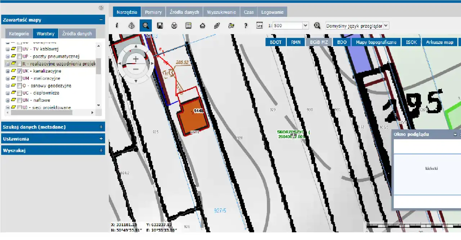Select the zoom out magnifier tool
Viewport: 461px width, 240px height.
(146, 26)
